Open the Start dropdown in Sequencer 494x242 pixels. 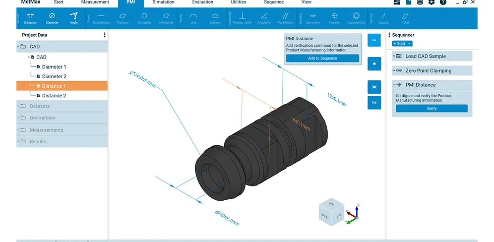coord(402,43)
